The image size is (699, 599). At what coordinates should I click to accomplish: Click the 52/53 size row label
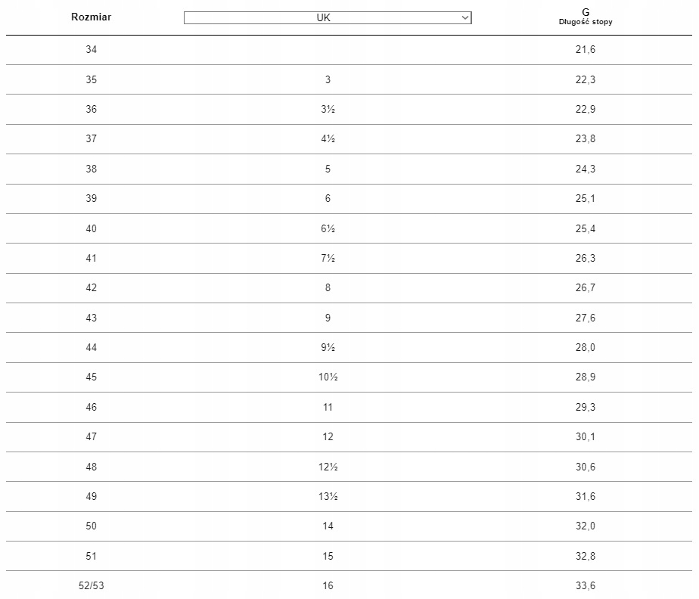point(92,585)
